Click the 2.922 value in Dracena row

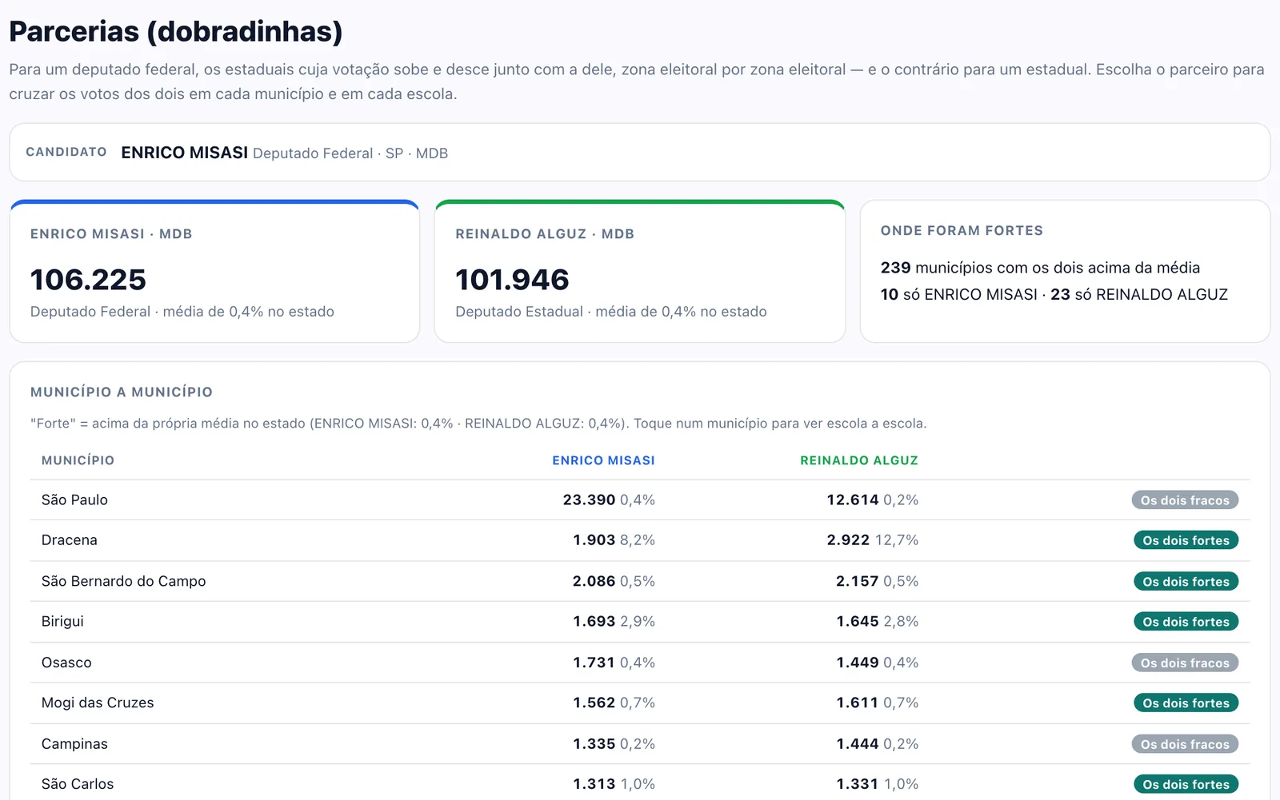[848, 540]
